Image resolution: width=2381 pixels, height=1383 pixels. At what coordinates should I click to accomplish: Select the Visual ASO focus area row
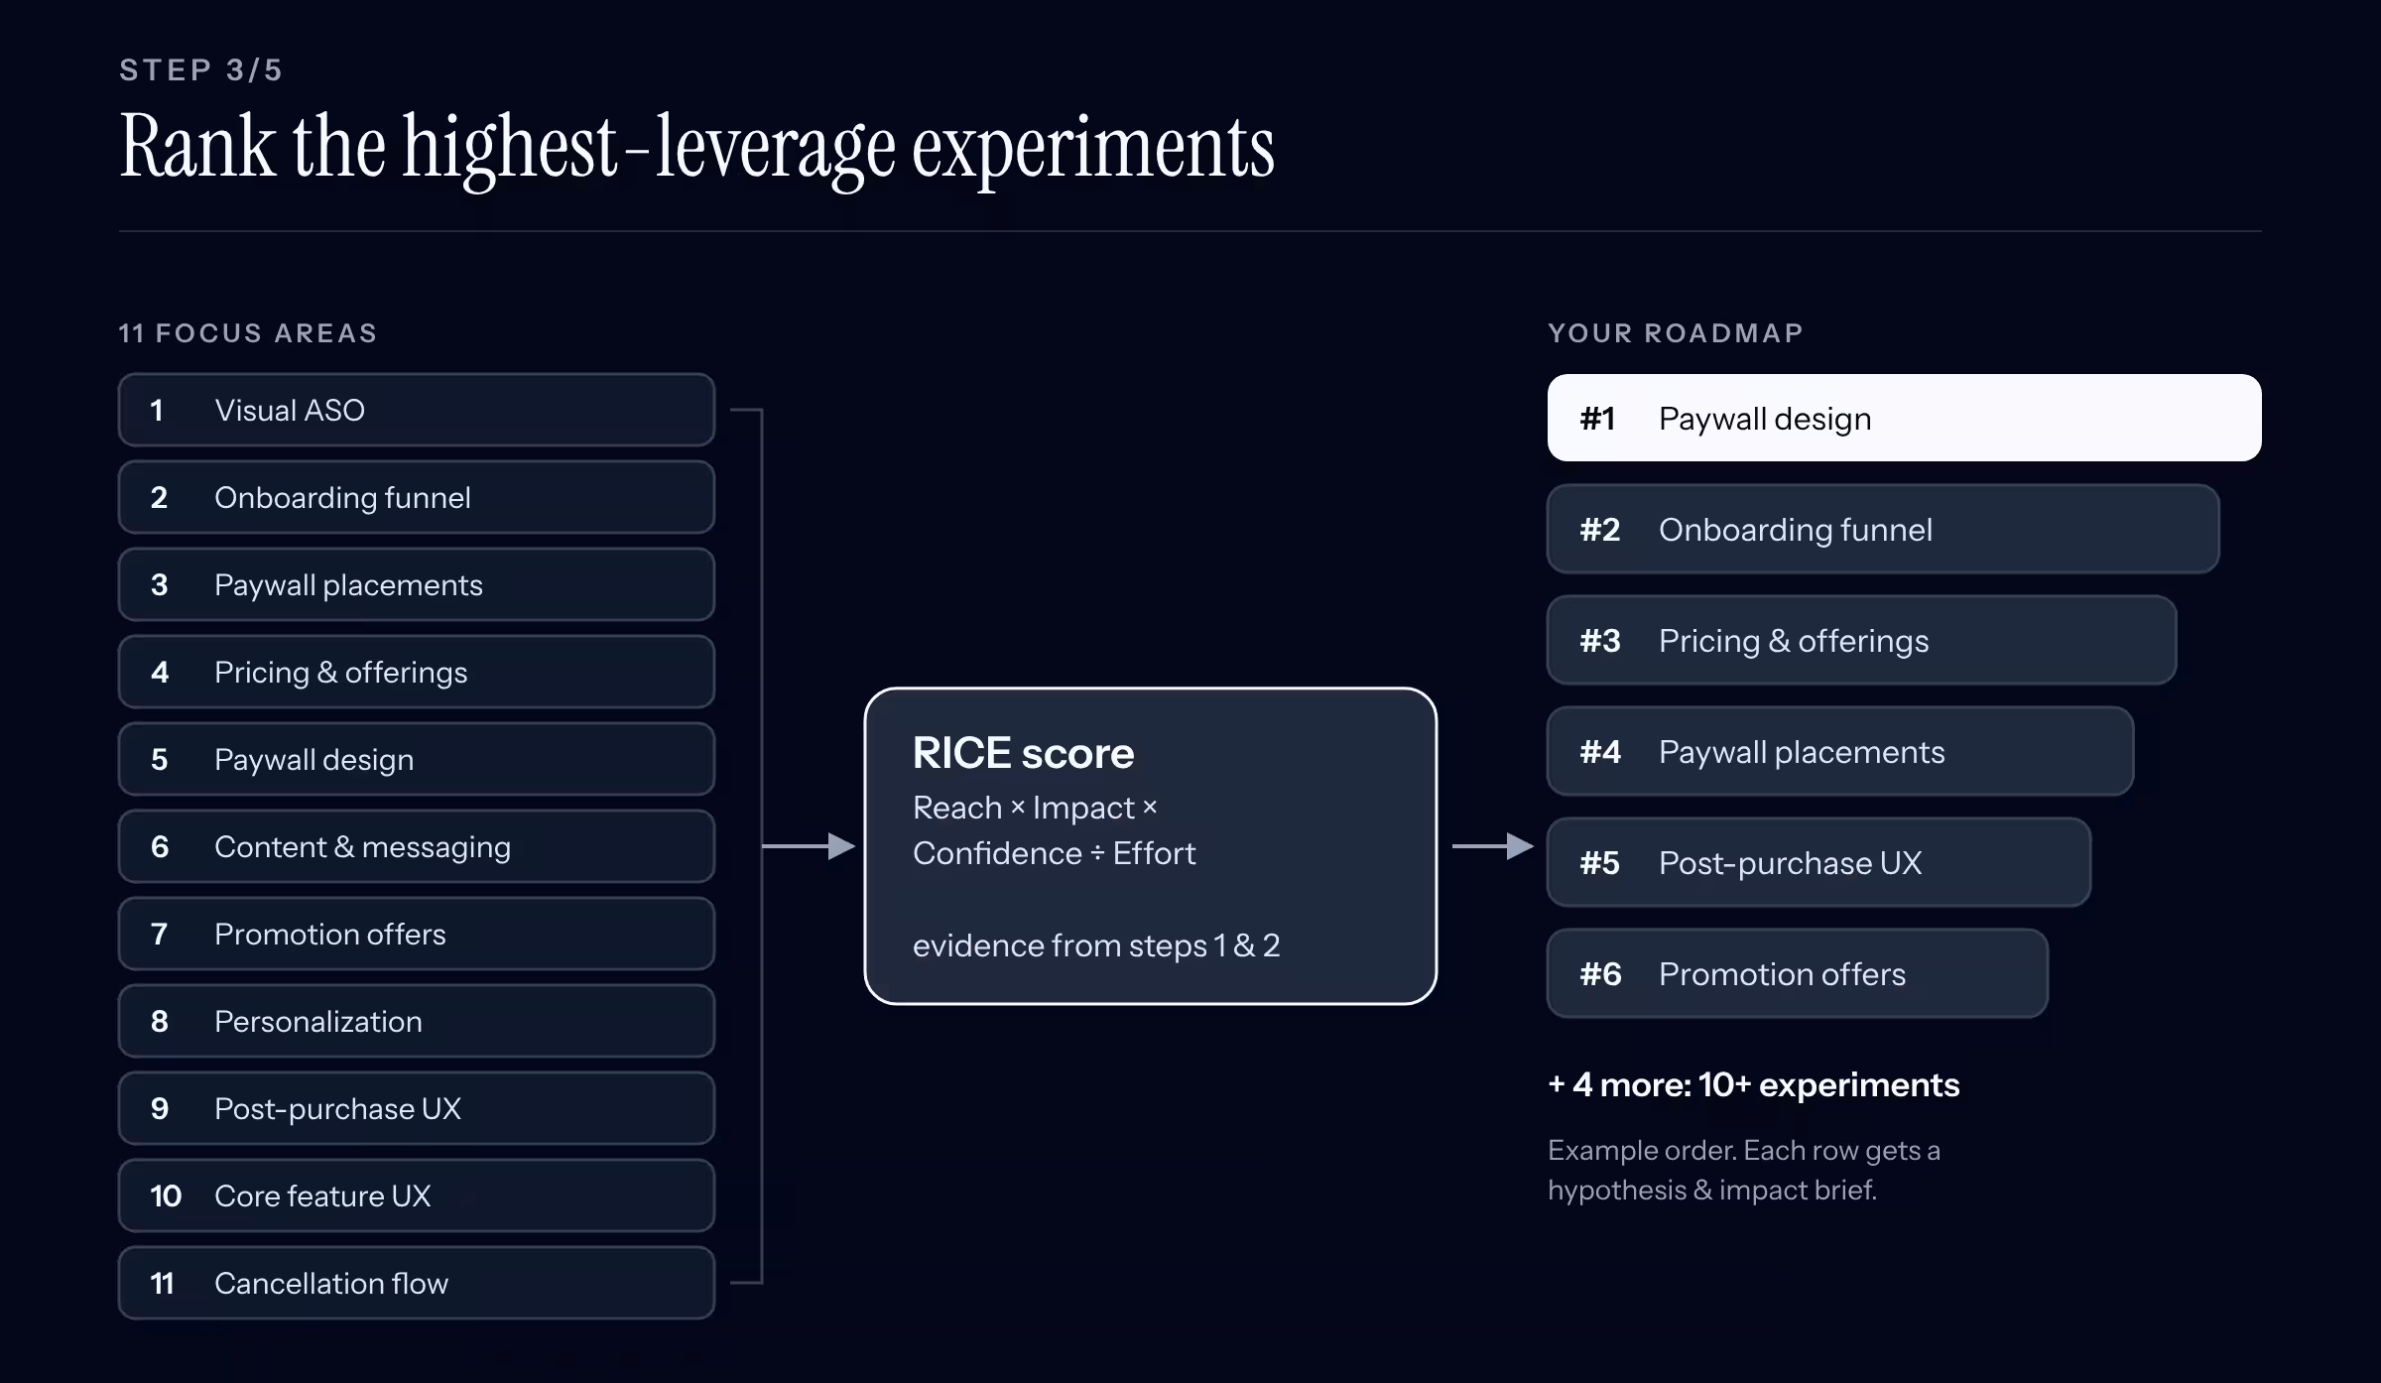(x=417, y=410)
